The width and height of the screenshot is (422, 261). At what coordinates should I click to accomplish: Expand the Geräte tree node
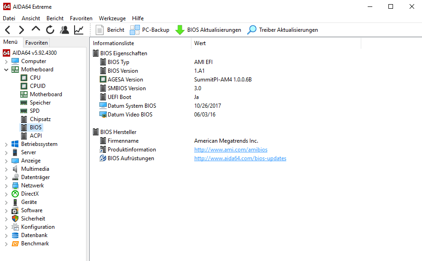[x=6, y=203]
